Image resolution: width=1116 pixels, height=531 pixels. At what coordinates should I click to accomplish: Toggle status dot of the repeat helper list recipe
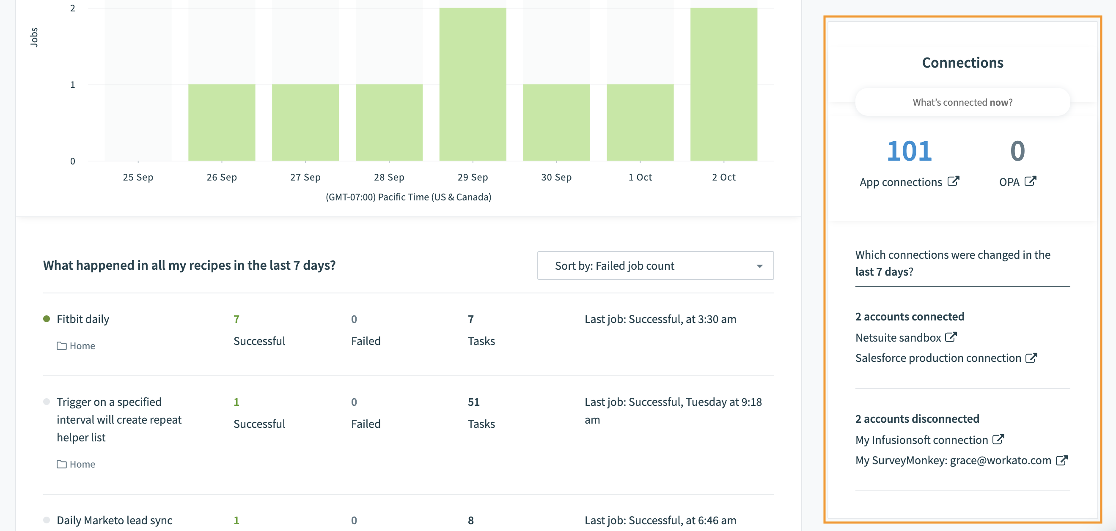(x=47, y=401)
